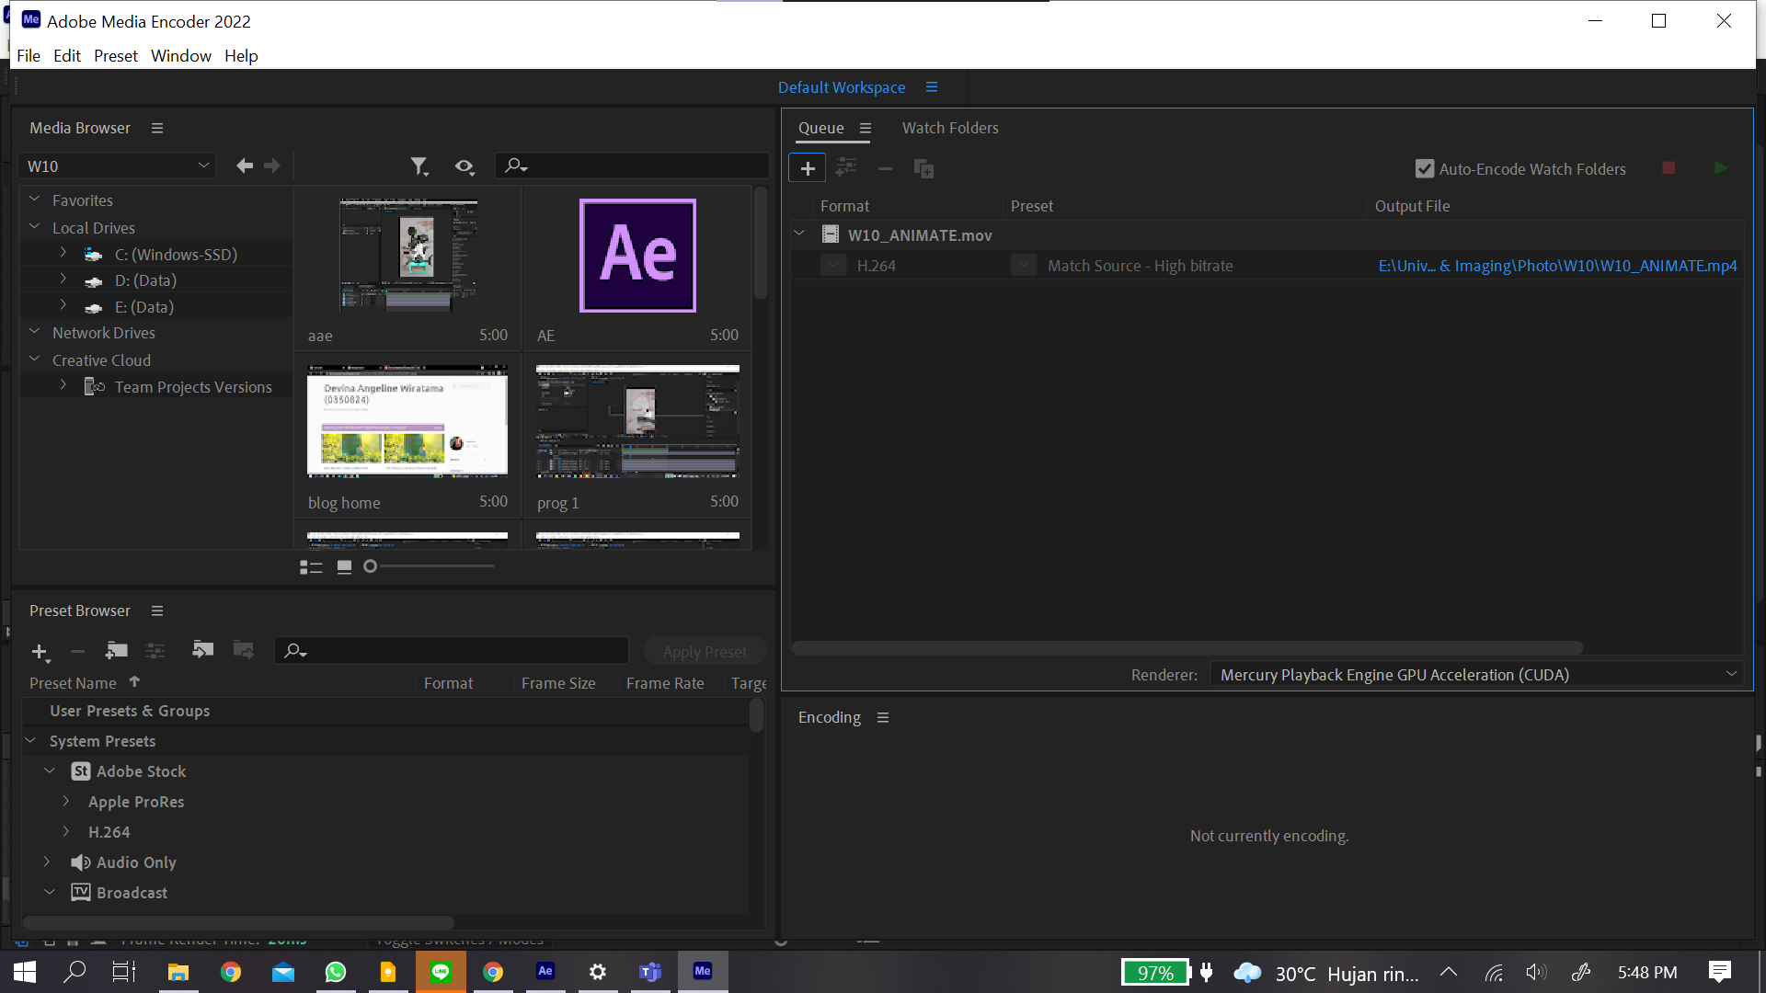Viewport: 1766px width, 993px height.
Task: Open the Edit menu
Action: pos(67,55)
